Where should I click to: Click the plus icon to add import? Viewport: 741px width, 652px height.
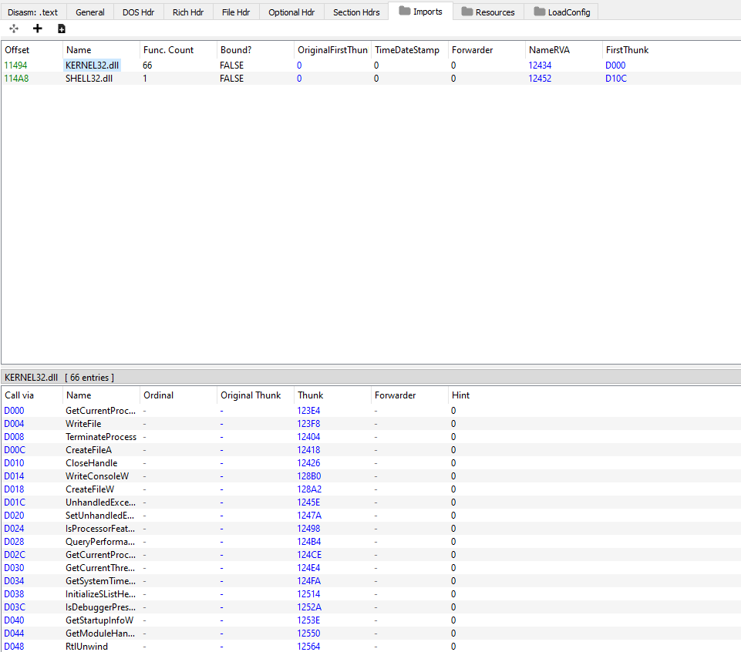point(37,29)
